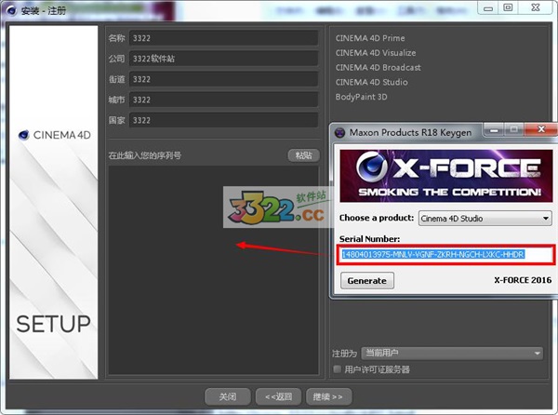
Task: Click the generated serial number field in keygen
Action: coord(445,254)
